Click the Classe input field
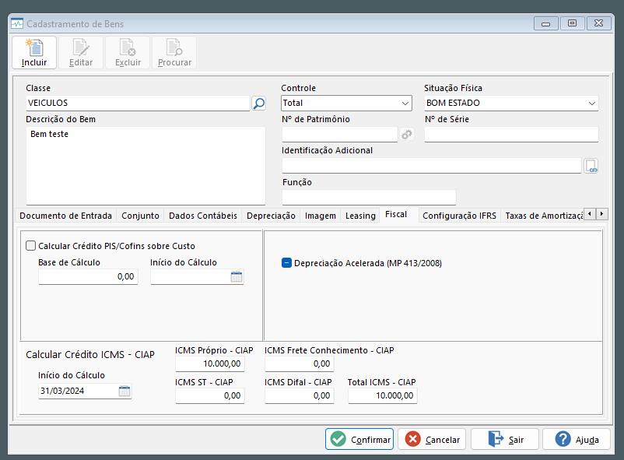624x460 pixels. [138, 104]
